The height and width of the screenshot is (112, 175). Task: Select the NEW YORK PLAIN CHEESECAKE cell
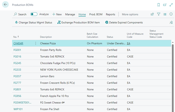(x=59, y=70)
